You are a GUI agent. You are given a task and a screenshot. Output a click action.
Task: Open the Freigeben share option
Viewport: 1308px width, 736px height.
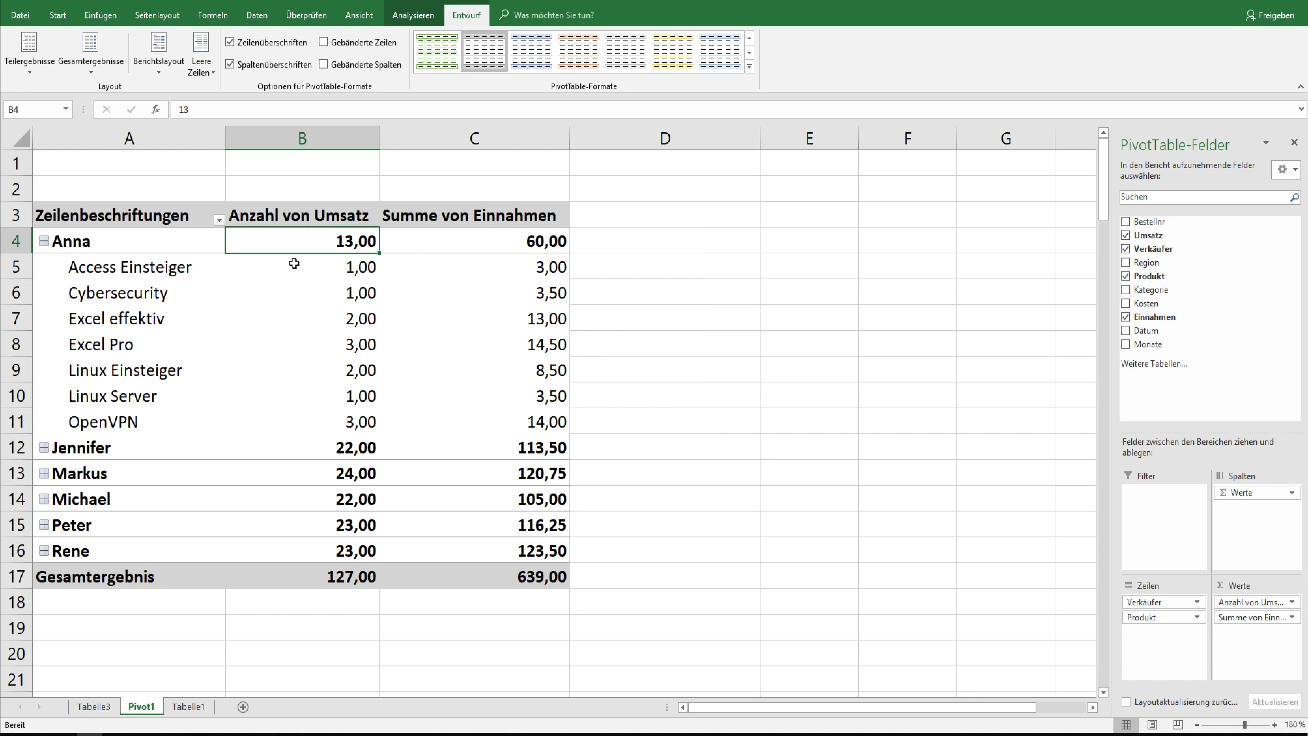click(1270, 15)
